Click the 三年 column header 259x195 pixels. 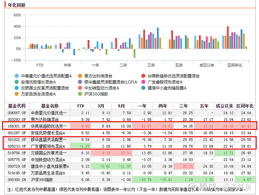pos(184,106)
